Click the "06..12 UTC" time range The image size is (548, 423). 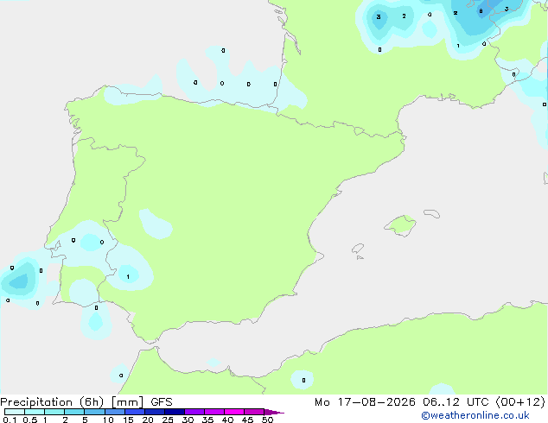pyautogui.click(x=456, y=402)
